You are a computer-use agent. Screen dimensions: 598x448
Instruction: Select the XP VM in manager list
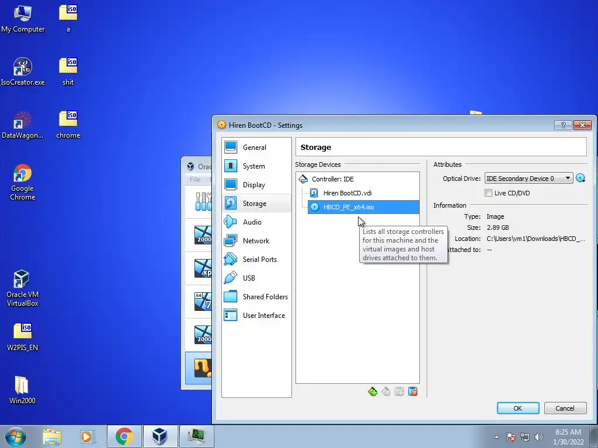click(199, 268)
